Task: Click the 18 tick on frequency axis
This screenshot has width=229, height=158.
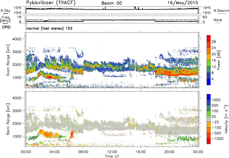Action: coord(19,17)
